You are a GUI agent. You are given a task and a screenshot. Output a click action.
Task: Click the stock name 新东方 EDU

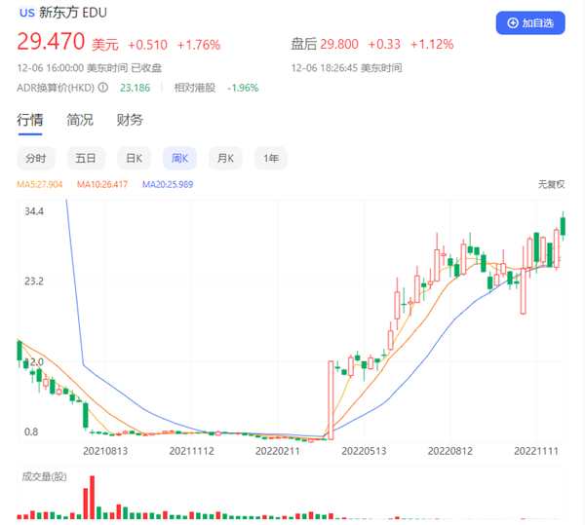[x=73, y=13]
